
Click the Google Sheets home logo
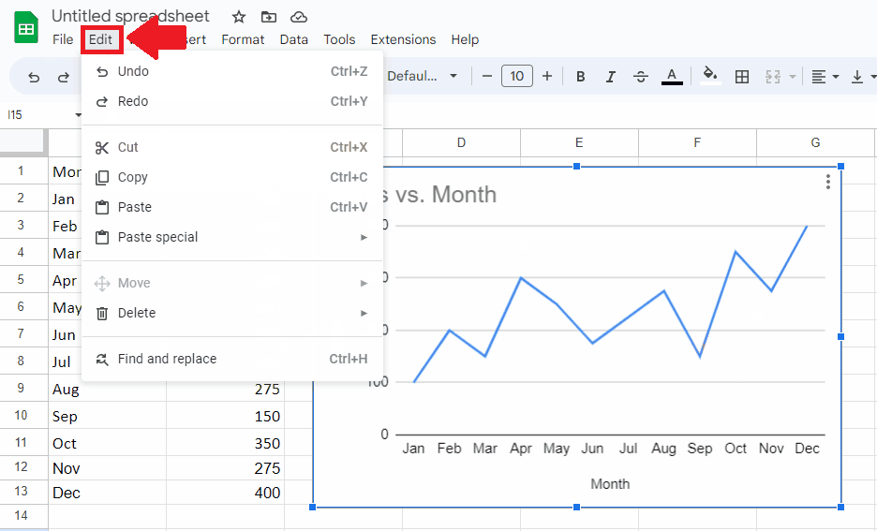tap(25, 28)
